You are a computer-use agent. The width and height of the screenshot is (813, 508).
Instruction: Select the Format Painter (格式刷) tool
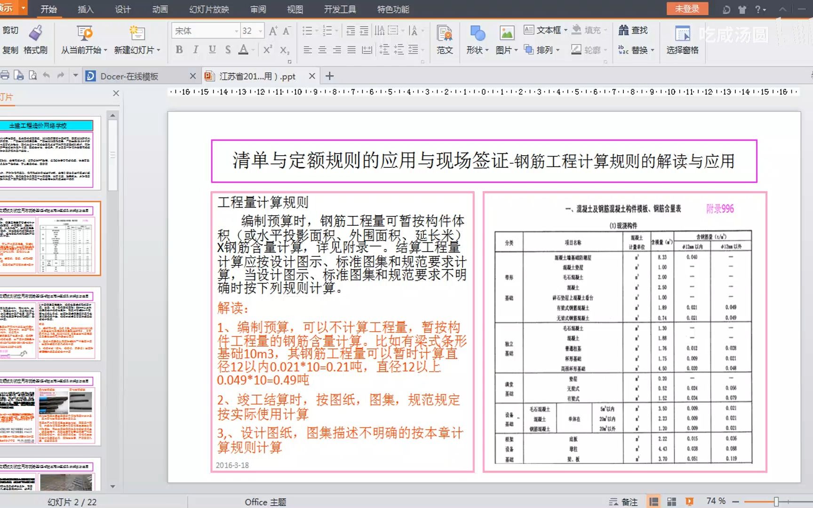tap(35, 40)
